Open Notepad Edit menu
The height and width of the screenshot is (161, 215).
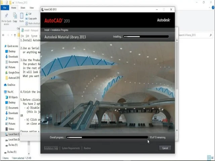pos(28,36)
